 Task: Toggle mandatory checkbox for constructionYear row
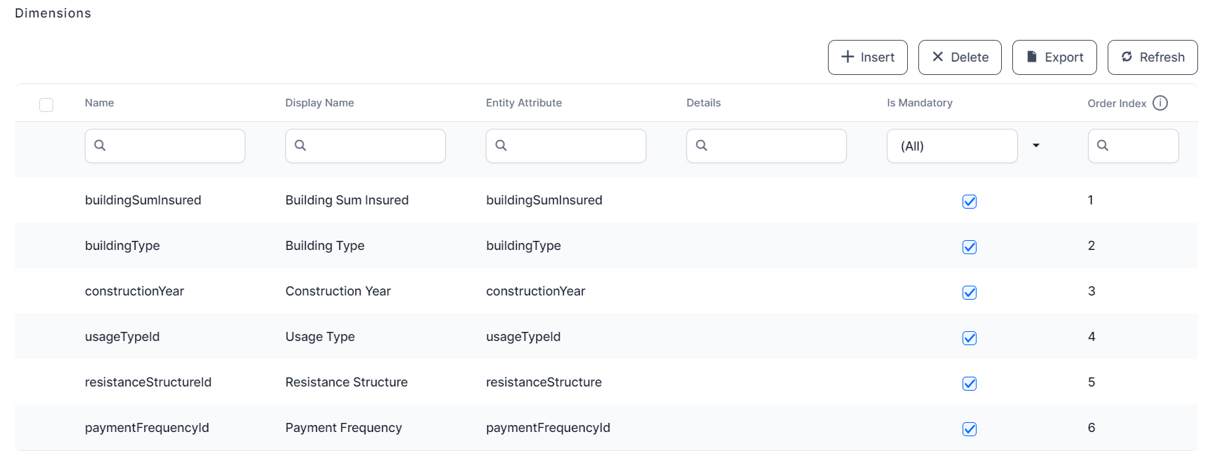pyautogui.click(x=970, y=293)
